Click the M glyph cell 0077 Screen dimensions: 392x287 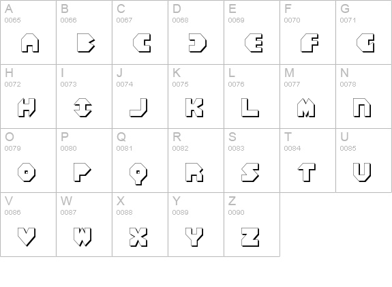pyautogui.click(x=307, y=97)
